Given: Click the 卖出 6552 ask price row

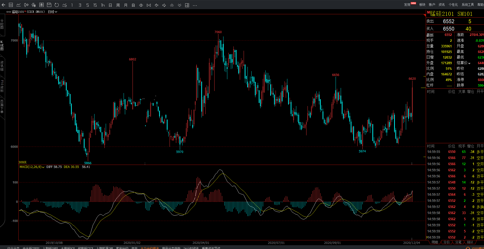Looking at the screenshot, I should click(455, 21).
